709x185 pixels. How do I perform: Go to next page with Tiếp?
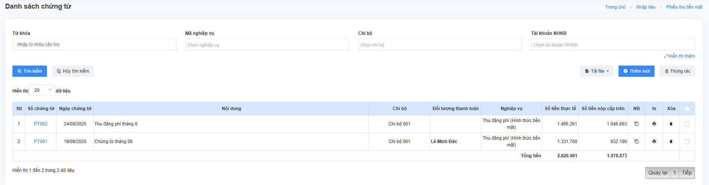[x=686, y=173]
